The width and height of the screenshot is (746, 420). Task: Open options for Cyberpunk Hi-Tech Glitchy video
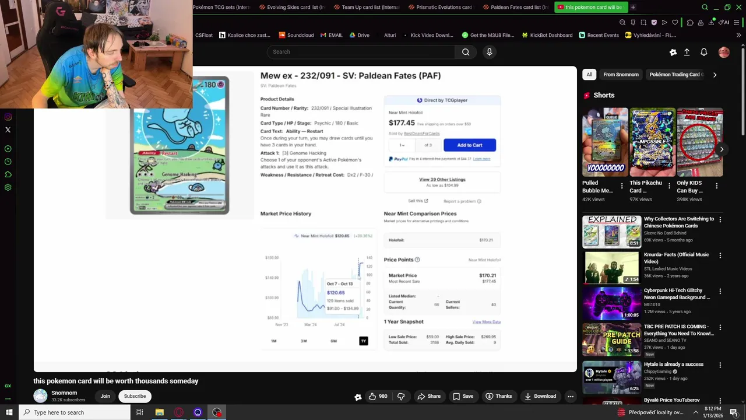point(720,291)
